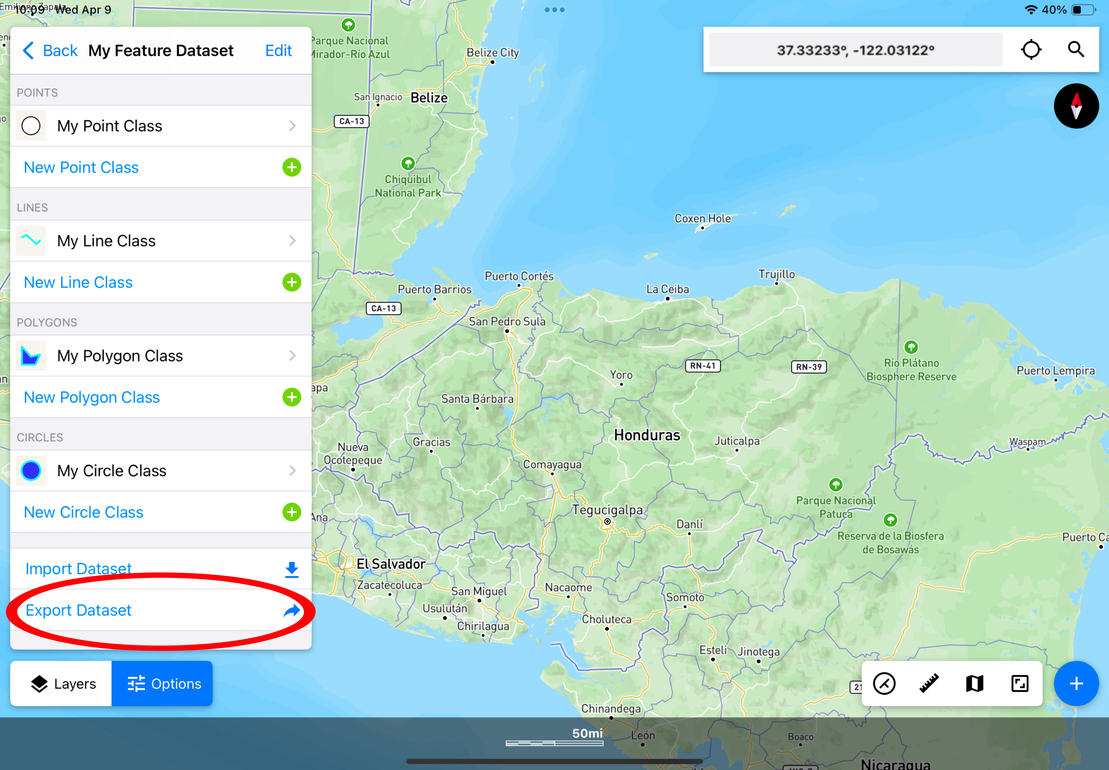Screen dimensions: 1109x770
Task: Tap the fullscreen frame icon
Action: [x=1019, y=683]
